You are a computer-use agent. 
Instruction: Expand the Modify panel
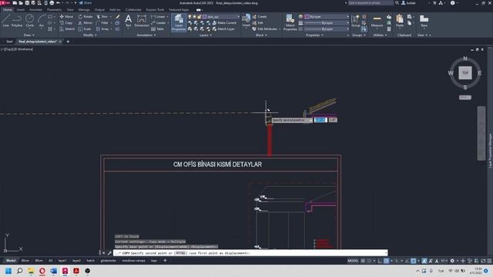[90, 35]
